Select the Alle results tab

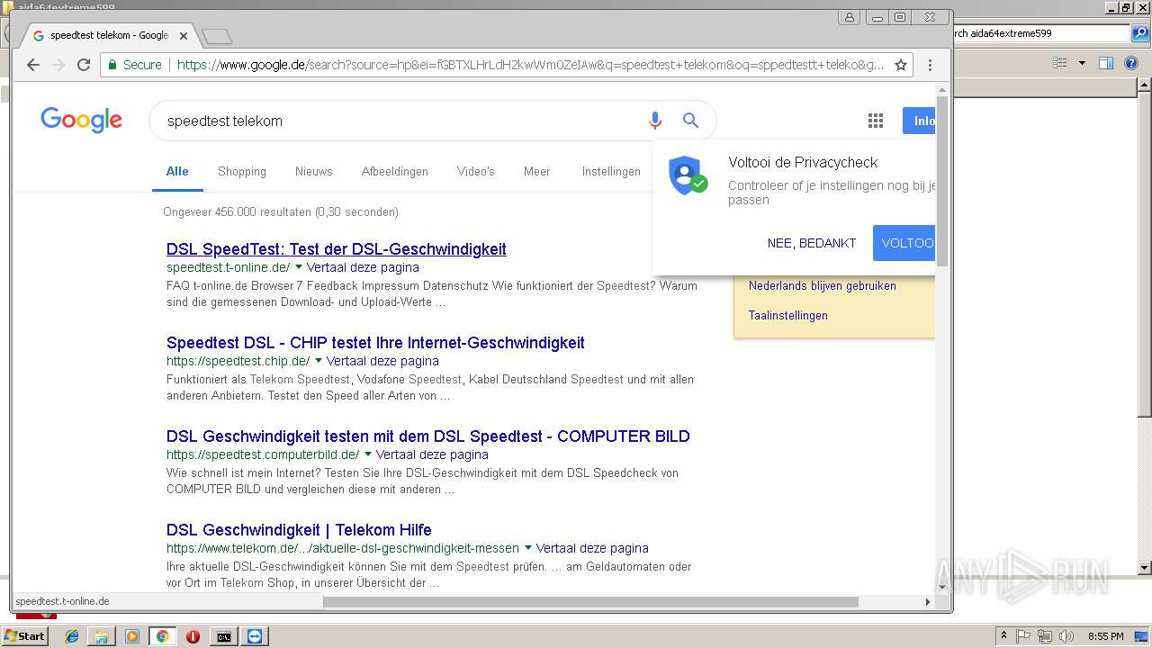pos(177,171)
